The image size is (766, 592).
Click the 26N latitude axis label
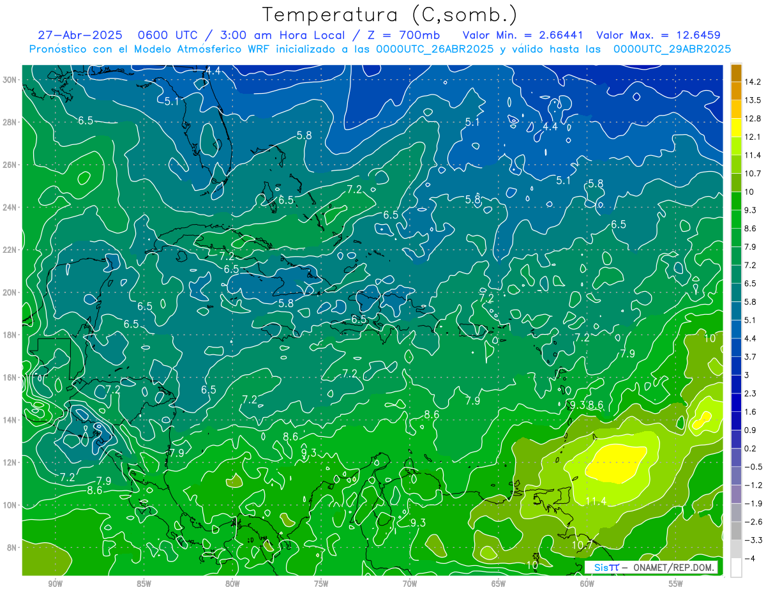10,165
